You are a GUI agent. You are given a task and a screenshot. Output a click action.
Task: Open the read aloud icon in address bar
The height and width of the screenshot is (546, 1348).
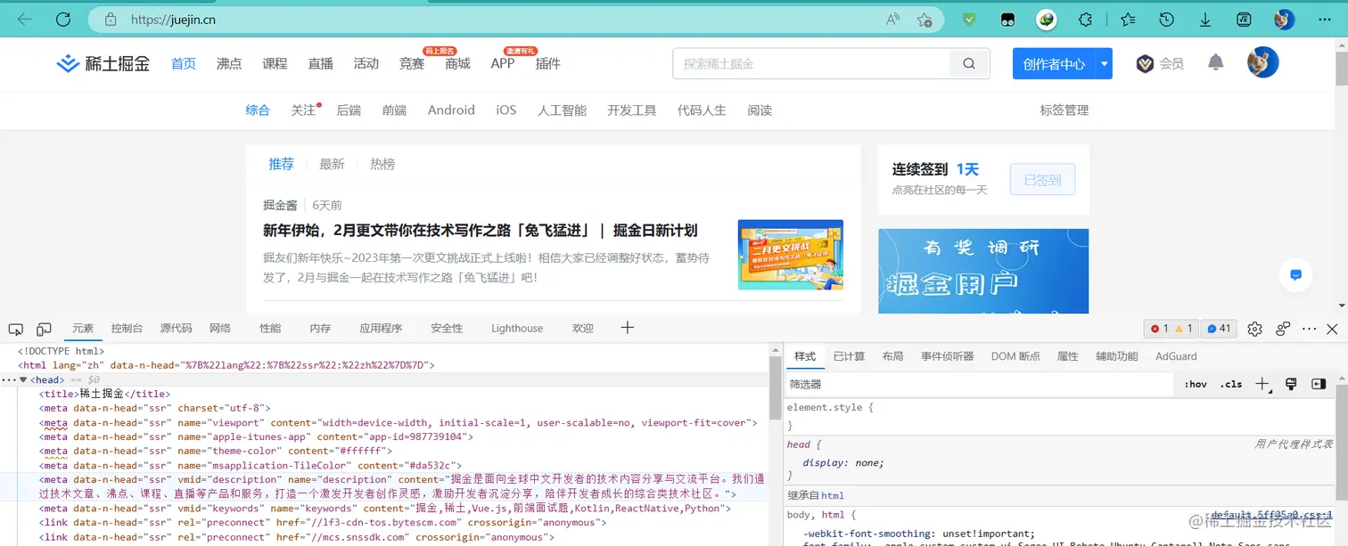pyautogui.click(x=892, y=19)
